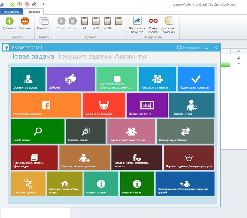247x218 pixels.
Task: Click the Старт play button
Action: point(61,23)
